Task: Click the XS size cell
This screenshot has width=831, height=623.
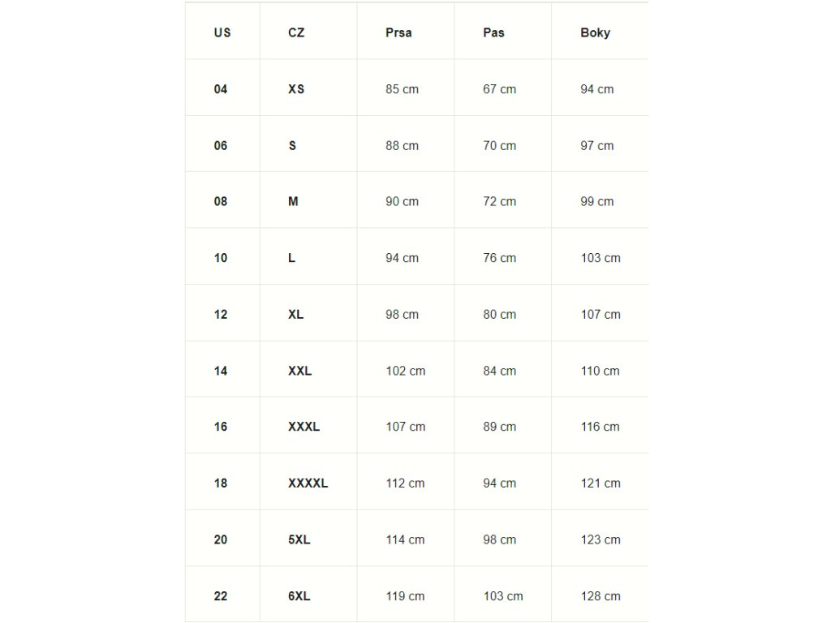Action: 296,89
